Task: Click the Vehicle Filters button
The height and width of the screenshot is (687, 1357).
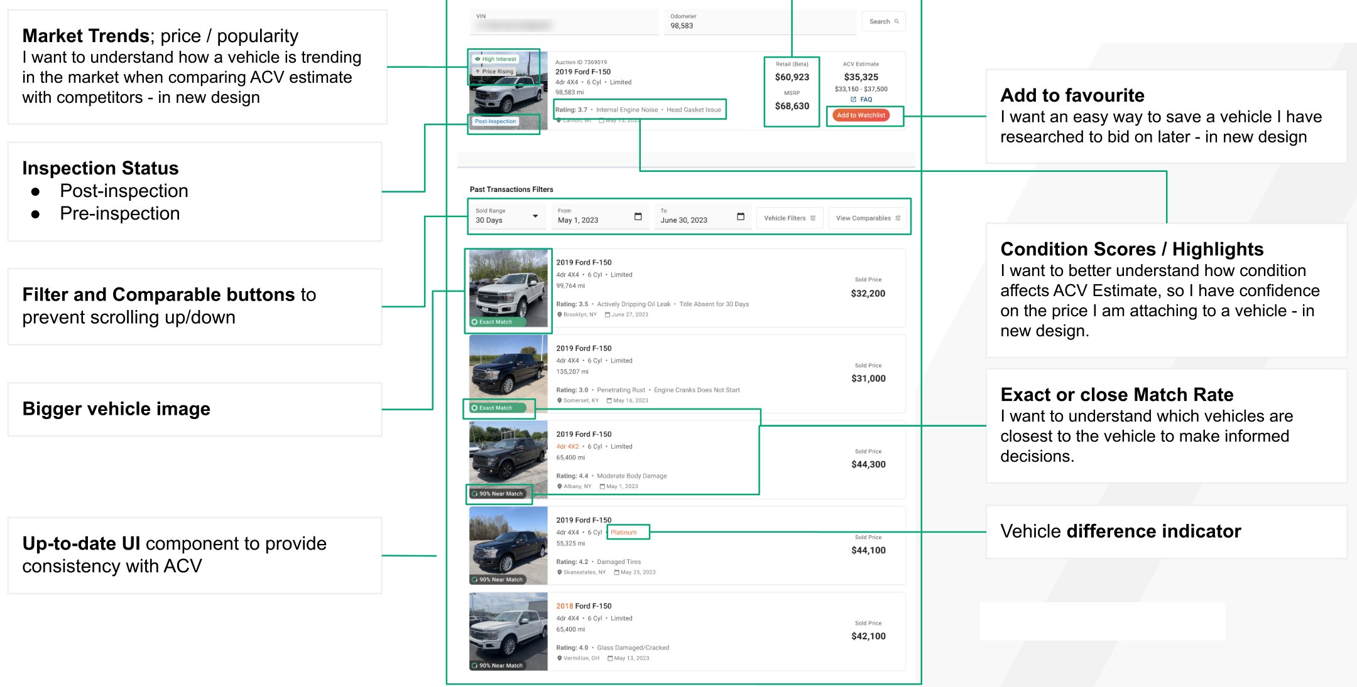Action: (x=789, y=218)
